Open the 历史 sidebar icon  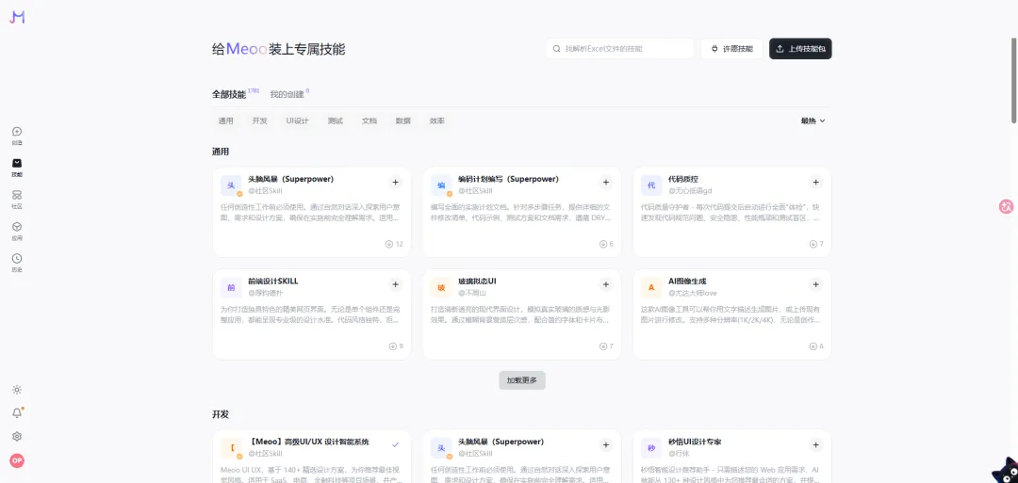[17, 263]
